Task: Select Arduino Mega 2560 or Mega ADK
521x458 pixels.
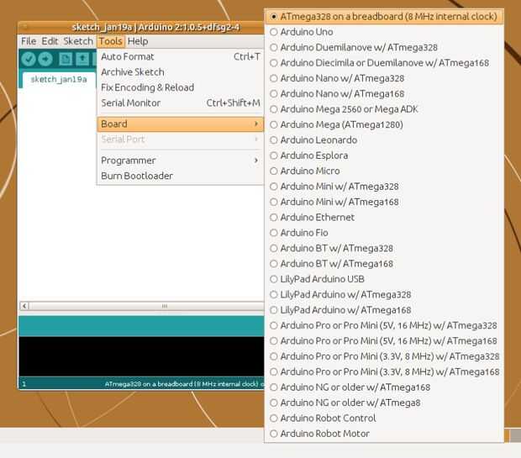Action: click(384, 109)
